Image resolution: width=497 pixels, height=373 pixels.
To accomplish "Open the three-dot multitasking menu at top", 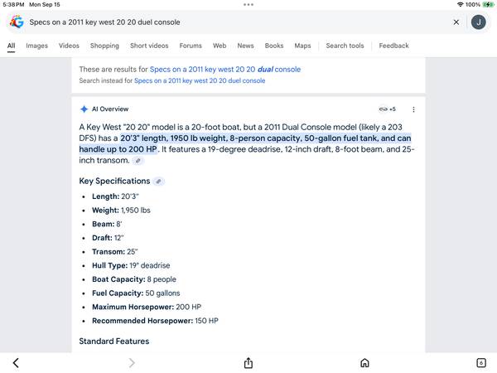I will tap(248, 4).
